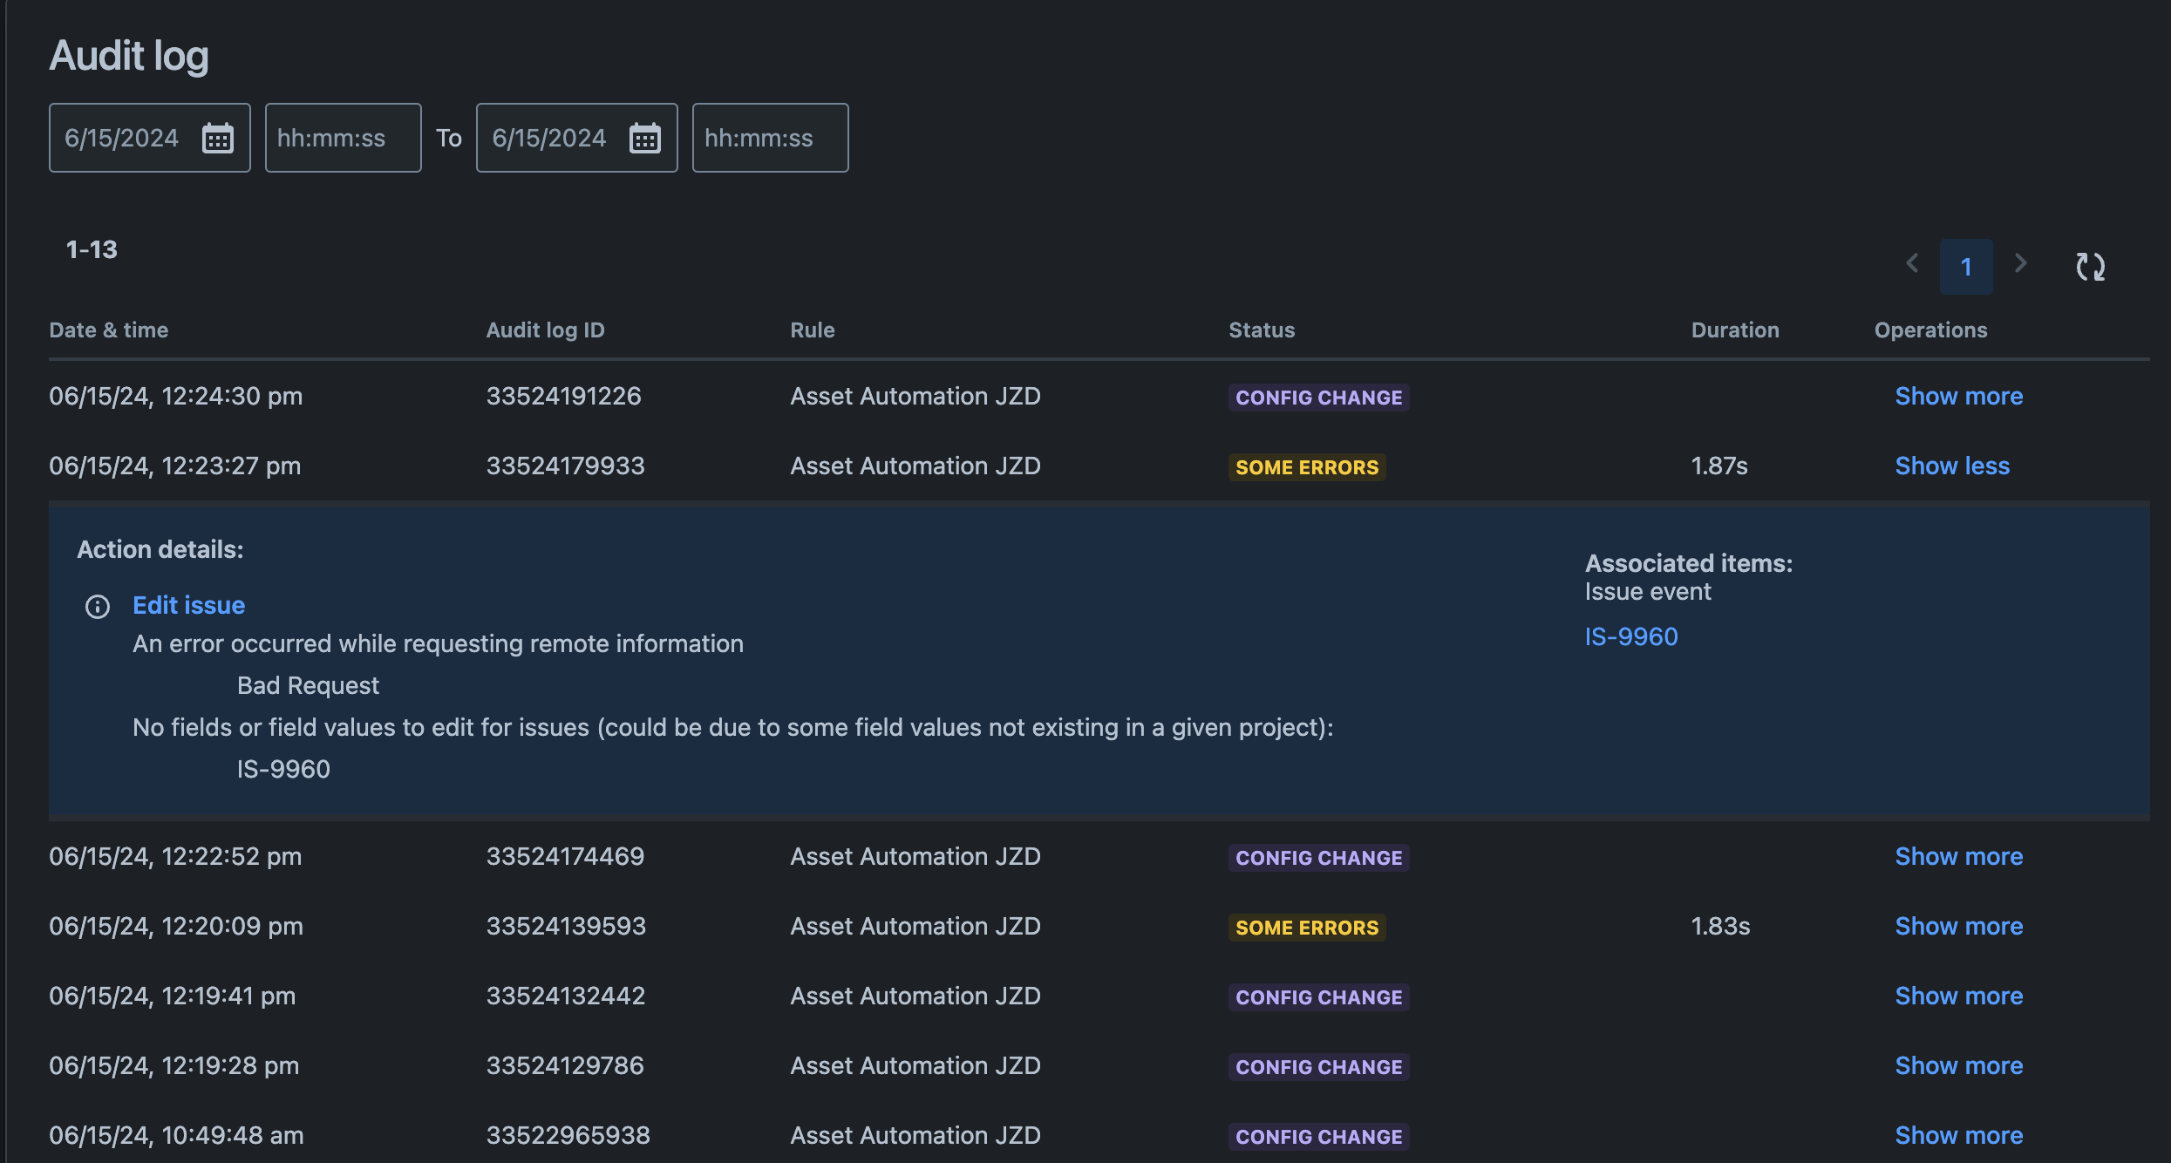
Task: Collapse details with Show less on 33524179933
Action: tap(1951, 466)
